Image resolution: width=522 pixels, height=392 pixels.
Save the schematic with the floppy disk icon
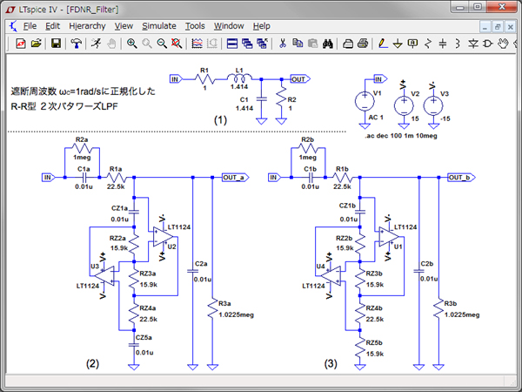click(57, 43)
